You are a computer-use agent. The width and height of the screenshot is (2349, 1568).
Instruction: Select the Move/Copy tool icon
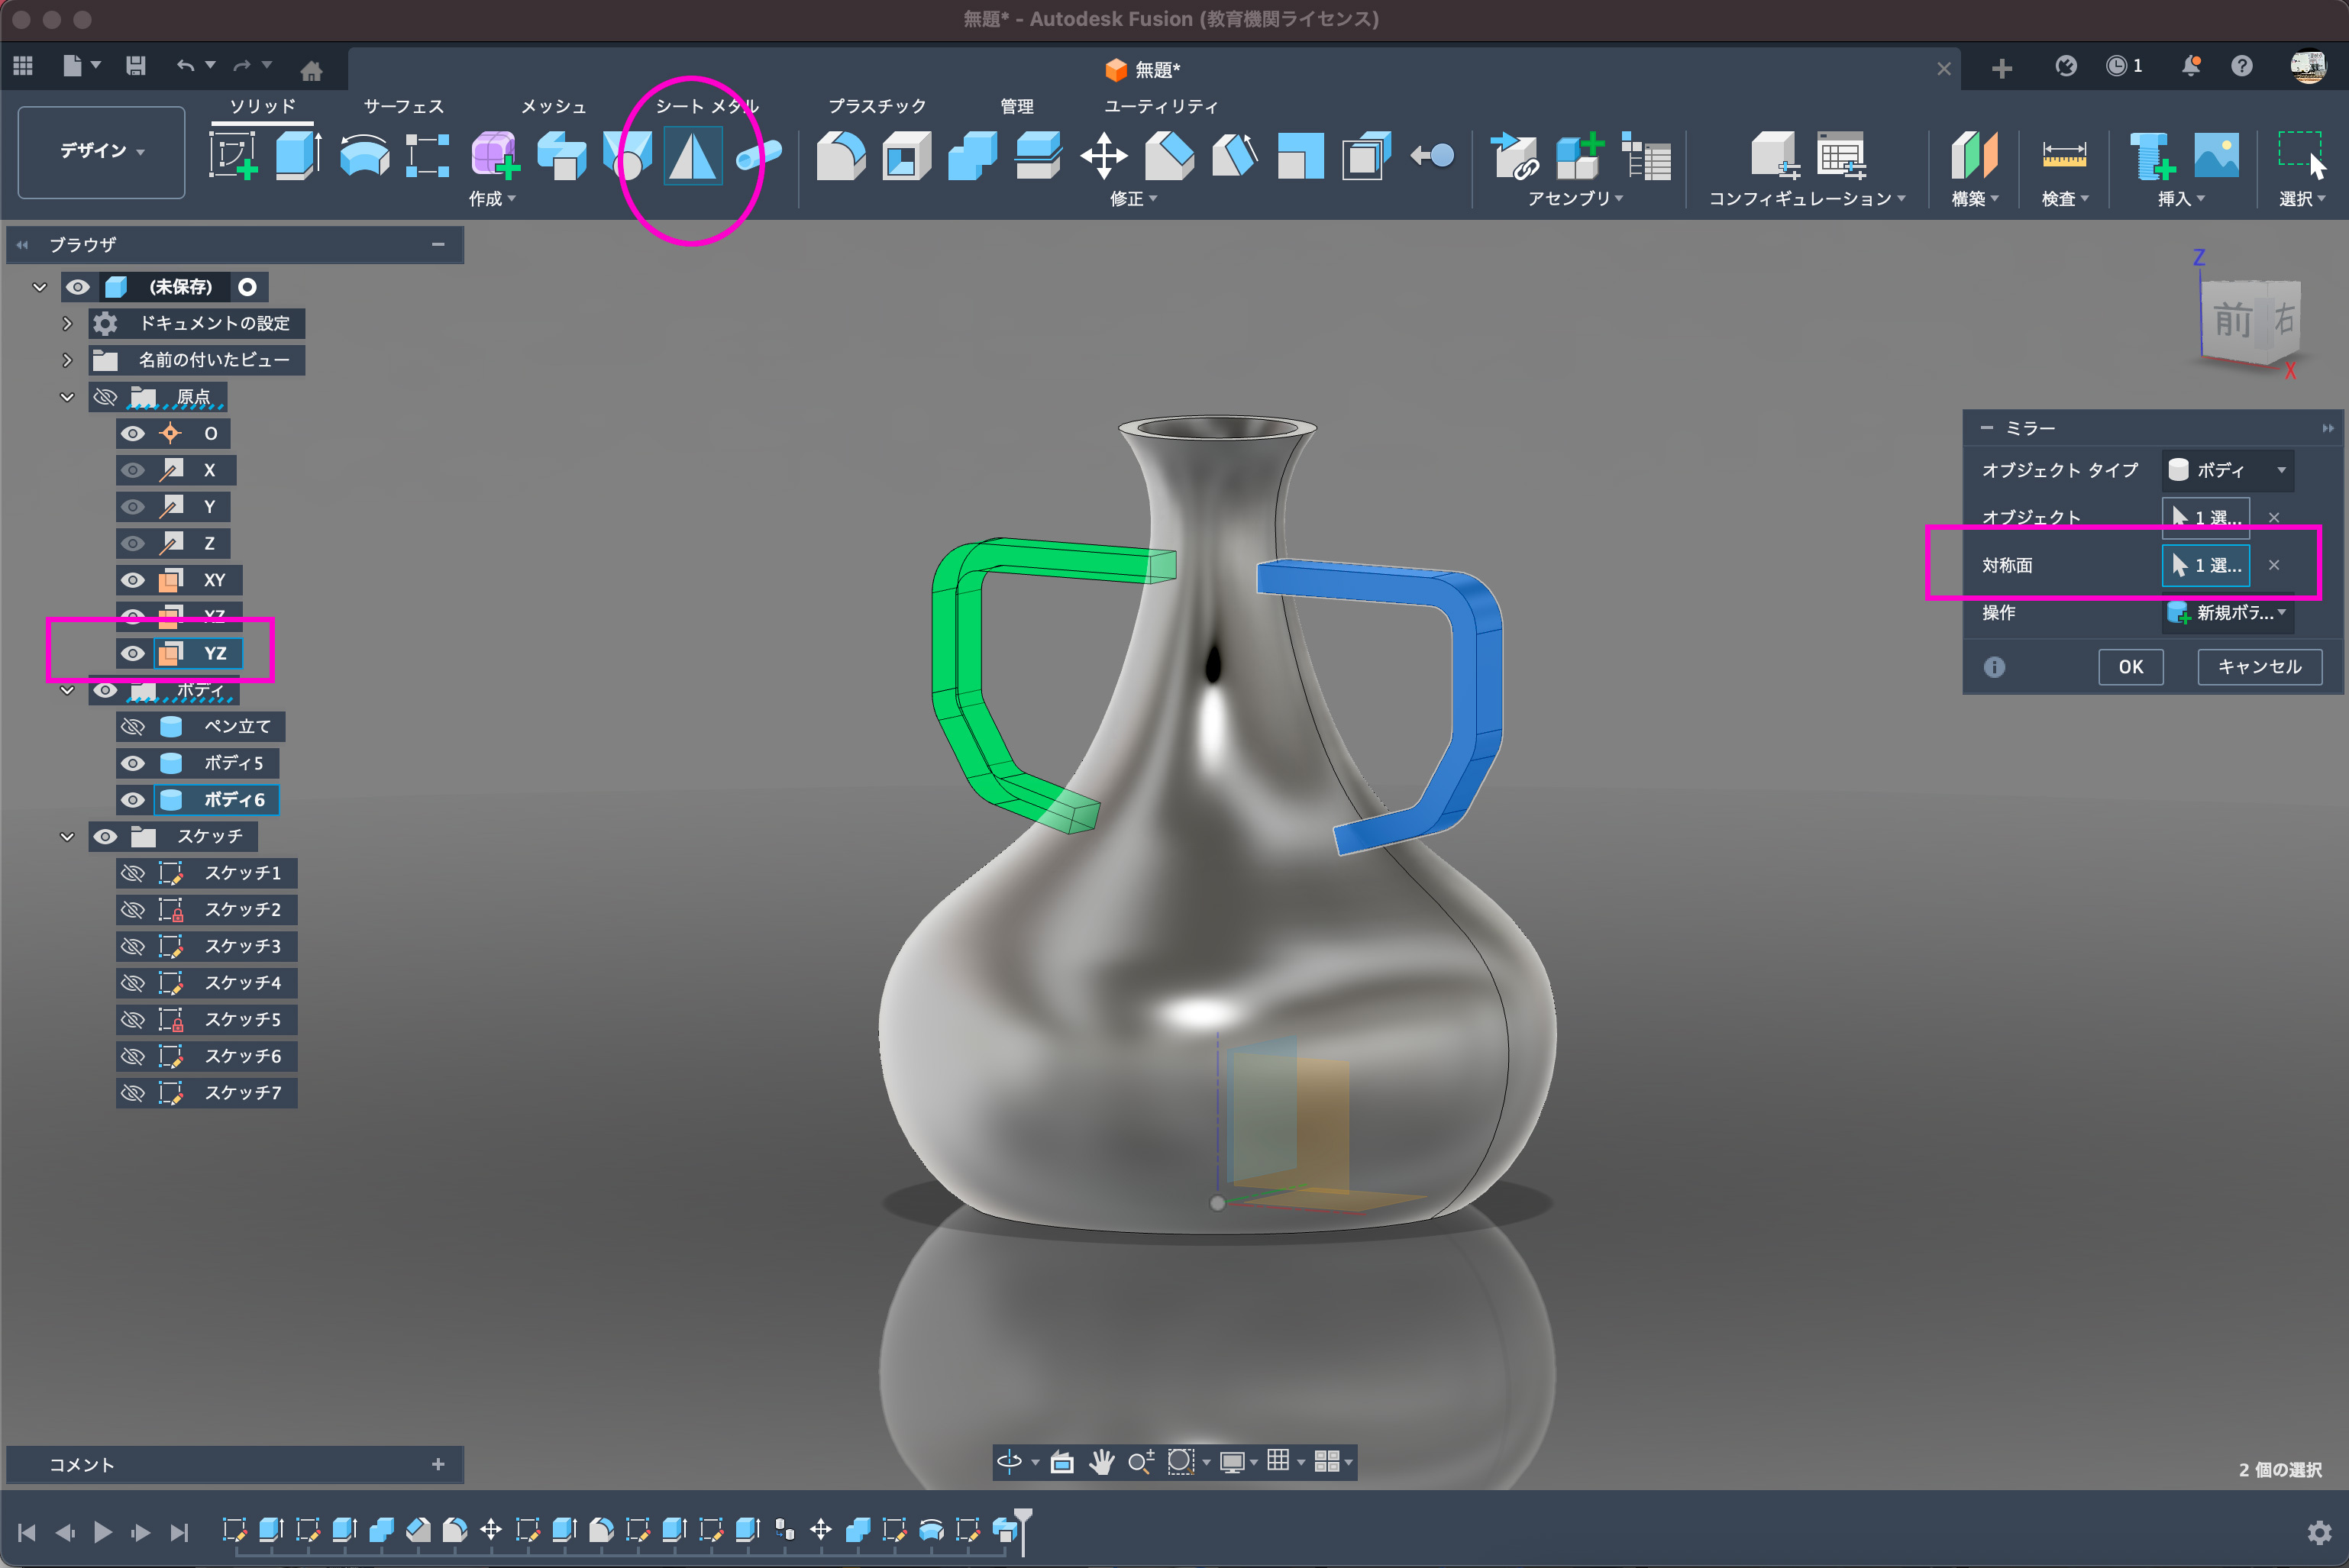(1103, 156)
